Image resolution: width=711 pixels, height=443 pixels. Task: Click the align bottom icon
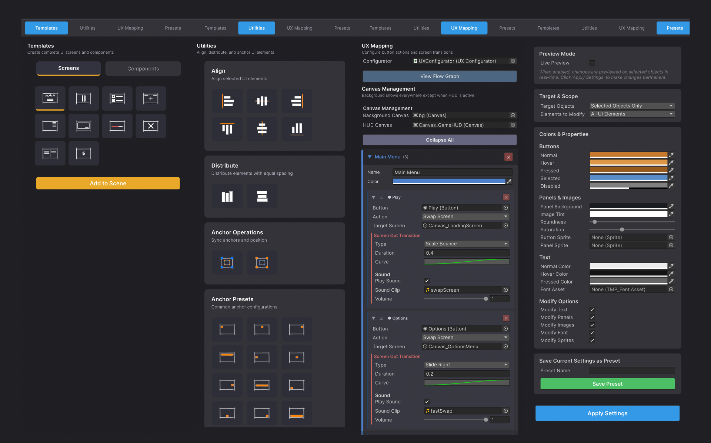point(297,129)
